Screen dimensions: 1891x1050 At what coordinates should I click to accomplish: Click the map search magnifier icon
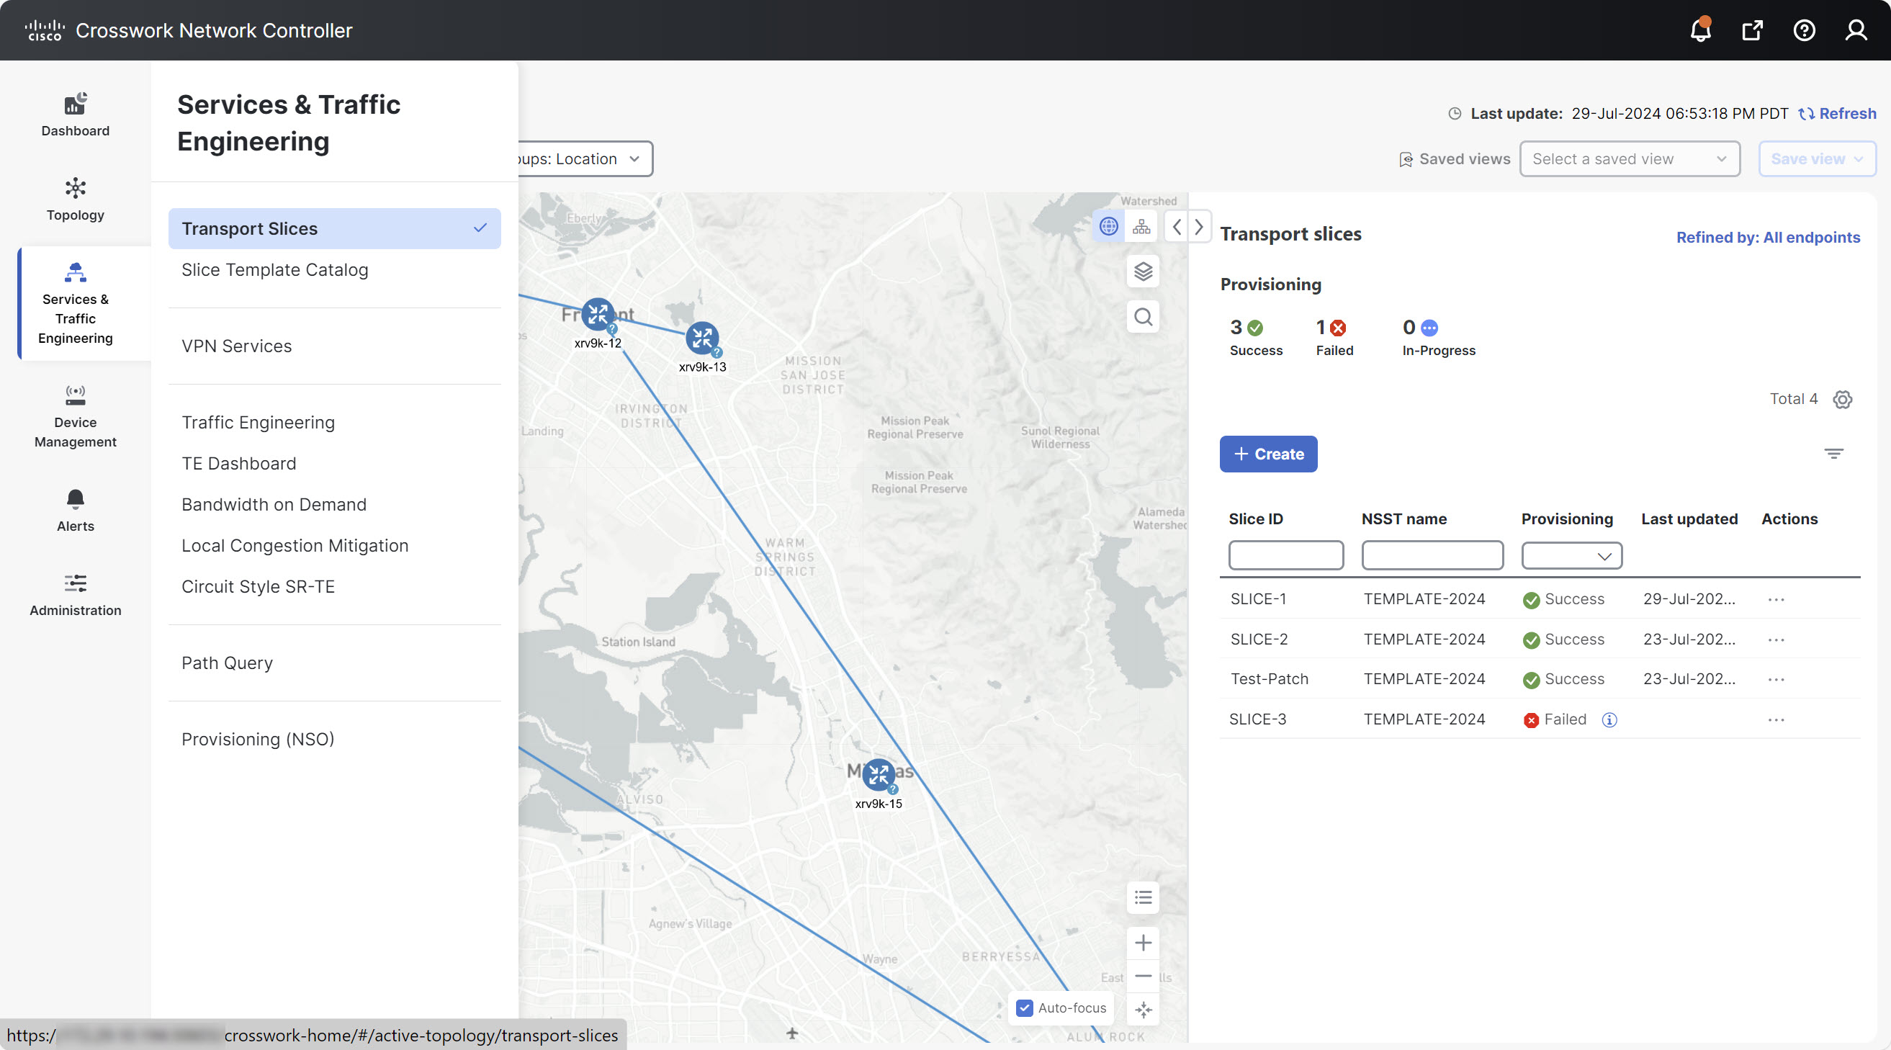[x=1142, y=317]
